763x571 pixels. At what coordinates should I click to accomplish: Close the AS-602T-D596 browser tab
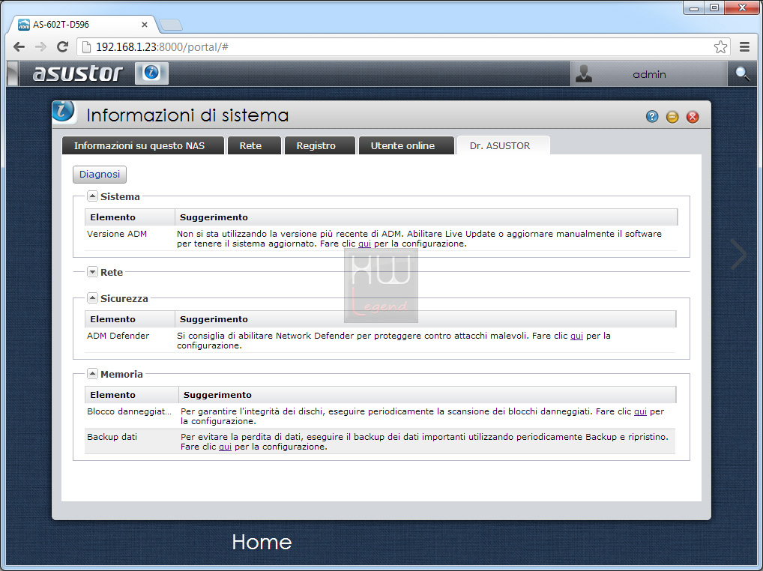pyautogui.click(x=144, y=24)
